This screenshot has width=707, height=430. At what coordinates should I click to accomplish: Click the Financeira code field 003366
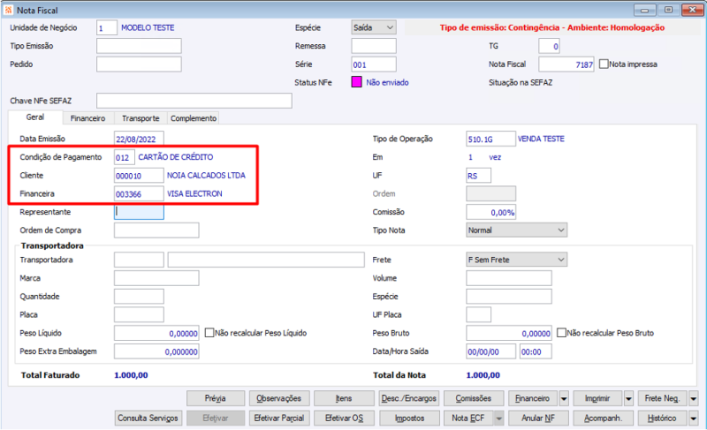pyautogui.click(x=139, y=193)
